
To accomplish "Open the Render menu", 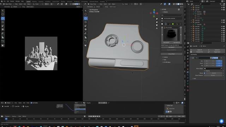I will point(12,1).
